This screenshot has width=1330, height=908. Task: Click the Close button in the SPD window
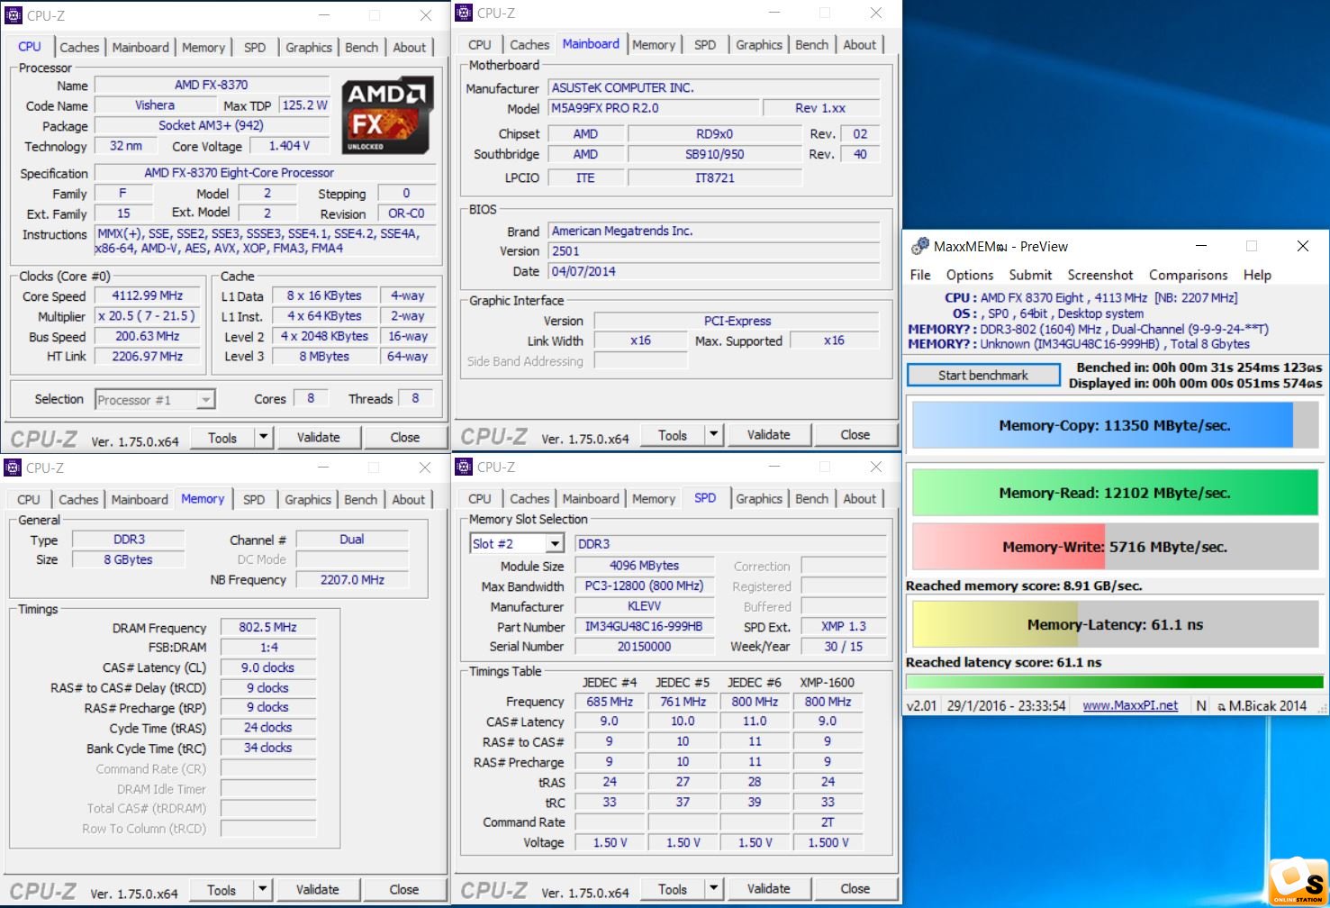click(855, 889)
